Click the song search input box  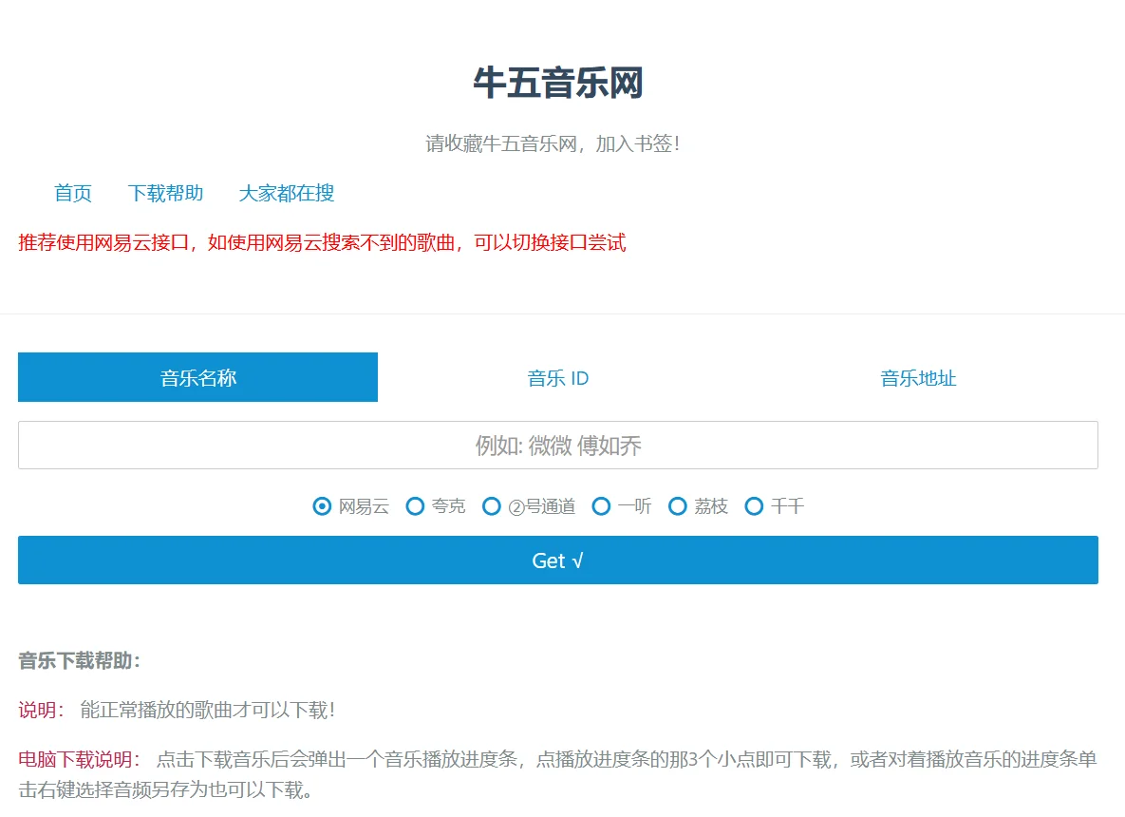click(x=558, y=445)
